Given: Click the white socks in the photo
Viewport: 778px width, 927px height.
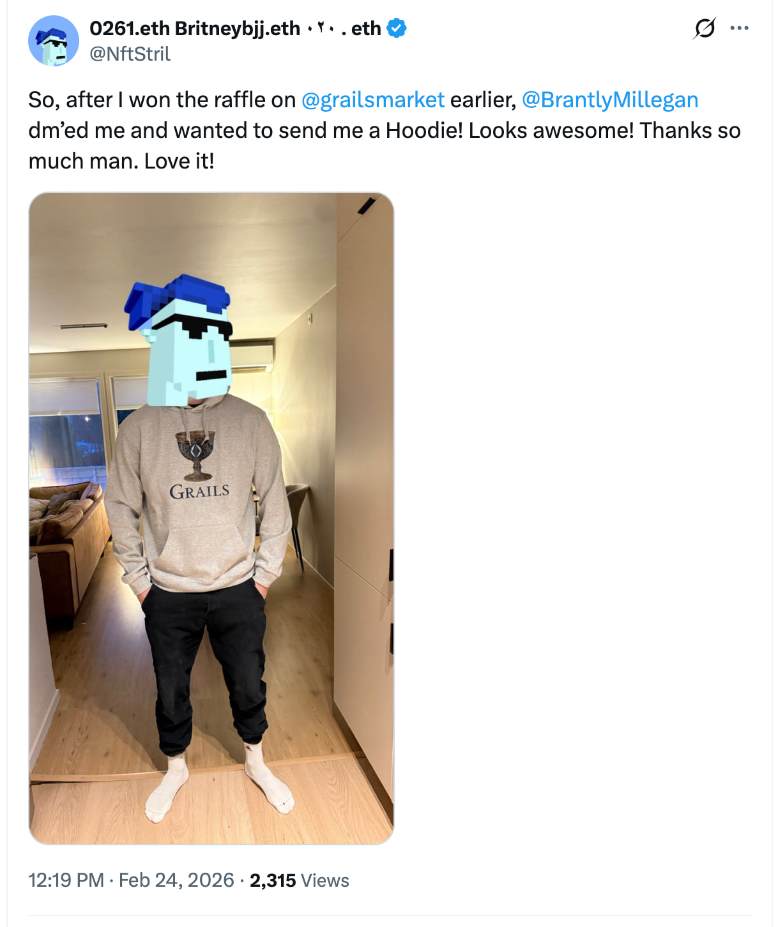Looking at the screenshot, I should [219, 782].
